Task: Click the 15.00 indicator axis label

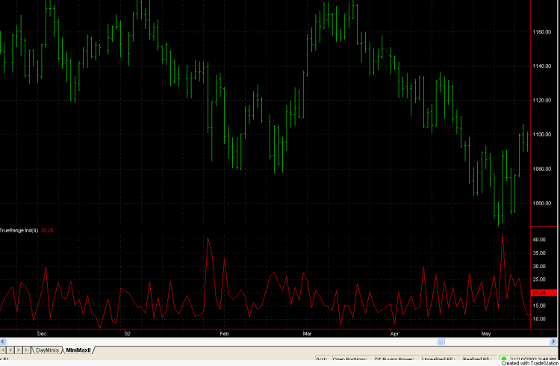Action: [539, 306]
